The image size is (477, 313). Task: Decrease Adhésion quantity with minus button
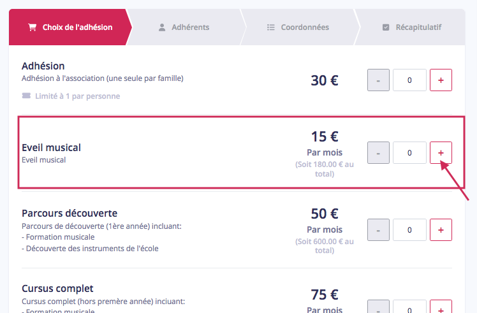click(378, 80)
